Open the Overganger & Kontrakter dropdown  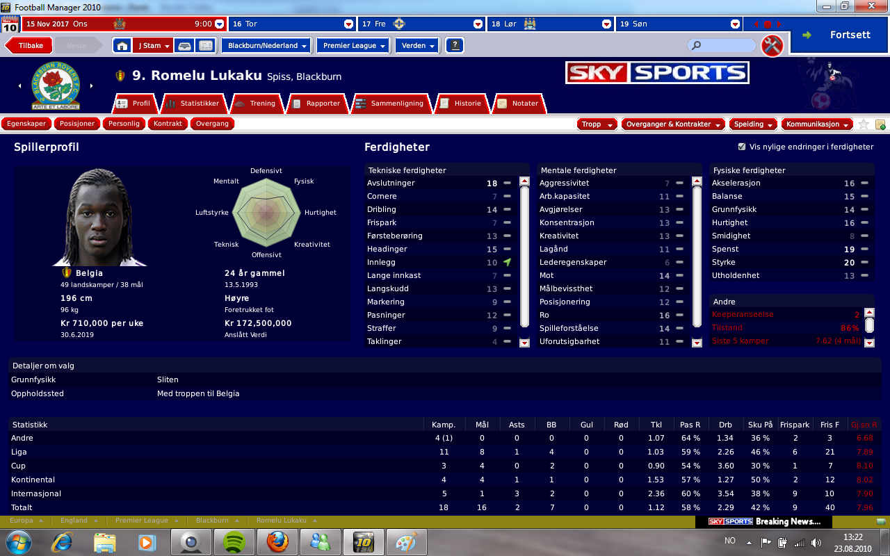point(672,124)
